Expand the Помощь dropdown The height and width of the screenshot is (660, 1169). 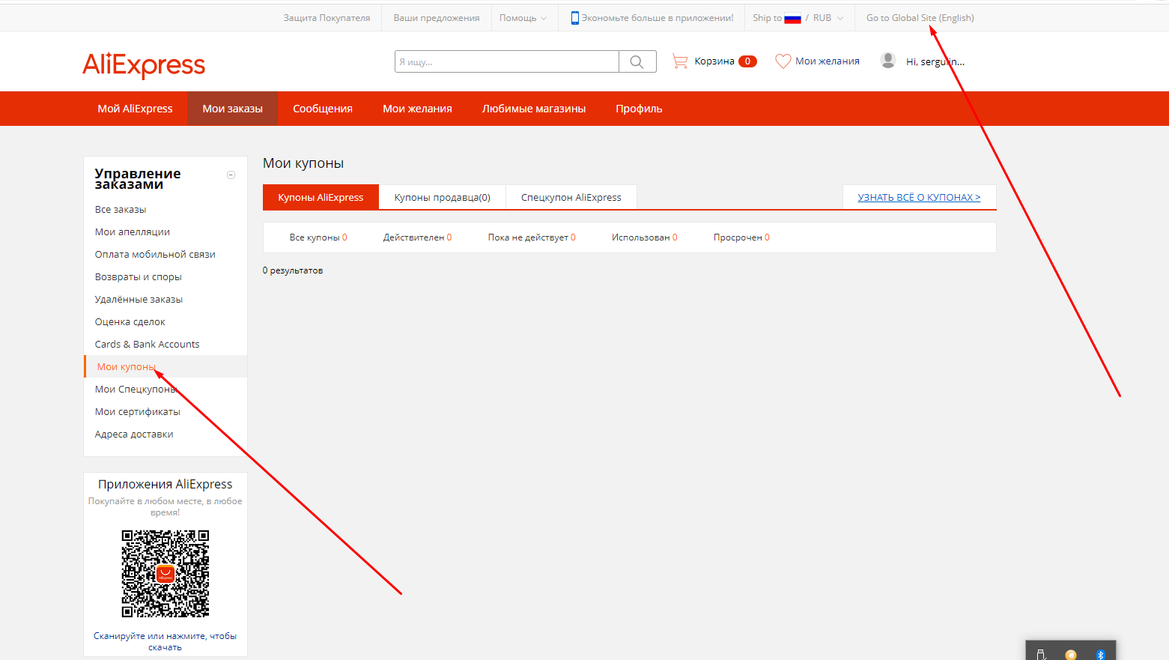(523, 18)
